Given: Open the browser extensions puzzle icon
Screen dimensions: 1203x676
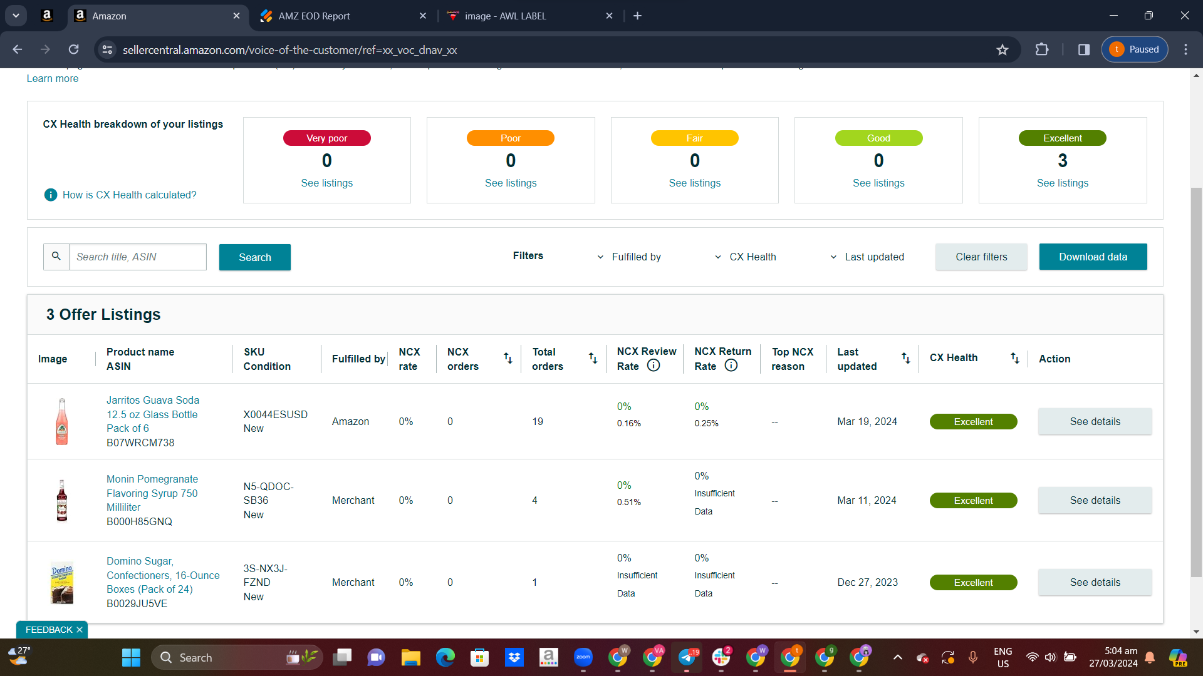Looking at the screenshot, I should pyautogui.click(x=1042, y=49).
